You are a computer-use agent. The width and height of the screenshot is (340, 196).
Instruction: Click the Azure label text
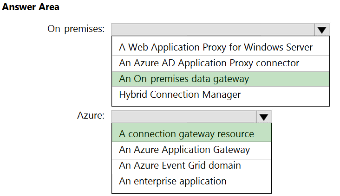coord(91,115)
